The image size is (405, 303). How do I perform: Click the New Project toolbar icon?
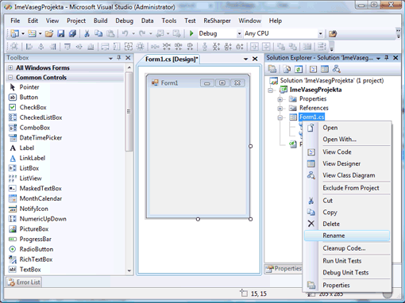click(x=15, y=33)
